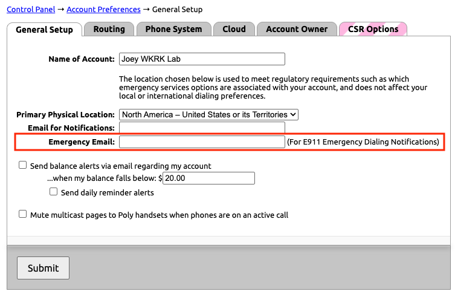
Task: Open the Control Panel breadcrumb link
Action: point(31,10)
